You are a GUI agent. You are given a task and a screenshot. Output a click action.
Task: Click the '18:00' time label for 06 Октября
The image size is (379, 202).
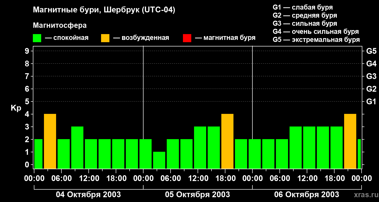click(x=334, y=178)
